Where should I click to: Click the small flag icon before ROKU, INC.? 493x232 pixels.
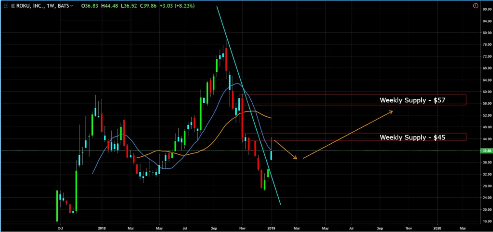click(x=12, y=6)
